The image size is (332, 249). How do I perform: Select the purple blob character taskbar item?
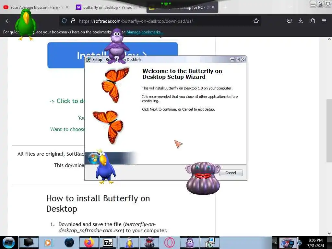(149, 243)
